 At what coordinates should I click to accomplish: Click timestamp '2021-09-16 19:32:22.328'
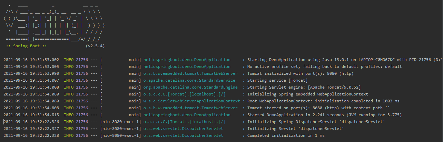pos(31,135)
